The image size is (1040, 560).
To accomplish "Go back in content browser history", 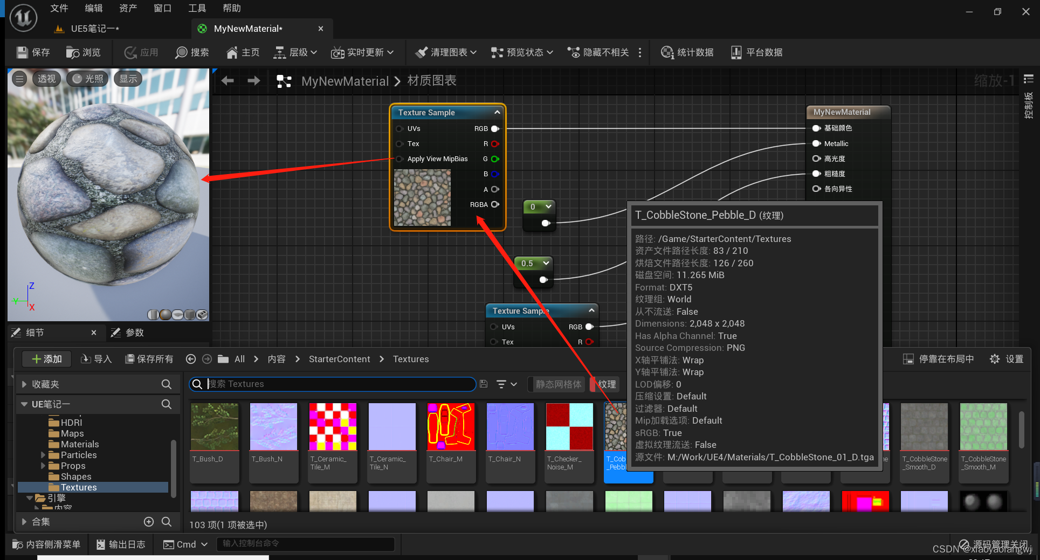I will click(x=191, y=359).
